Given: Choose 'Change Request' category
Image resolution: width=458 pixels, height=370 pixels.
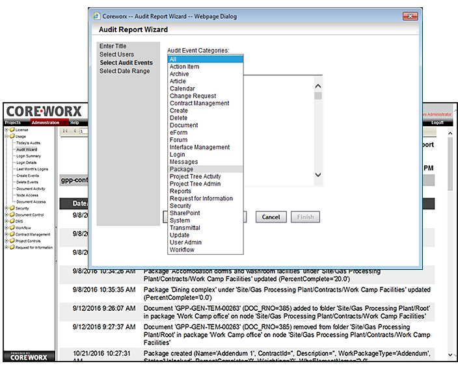Looking at the screenshot, I should click(x=205, y=96).
